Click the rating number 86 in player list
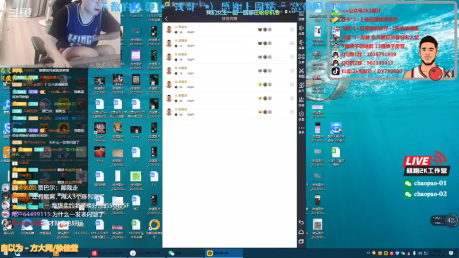This screenshot has width=459, height=258. [181, 101]
